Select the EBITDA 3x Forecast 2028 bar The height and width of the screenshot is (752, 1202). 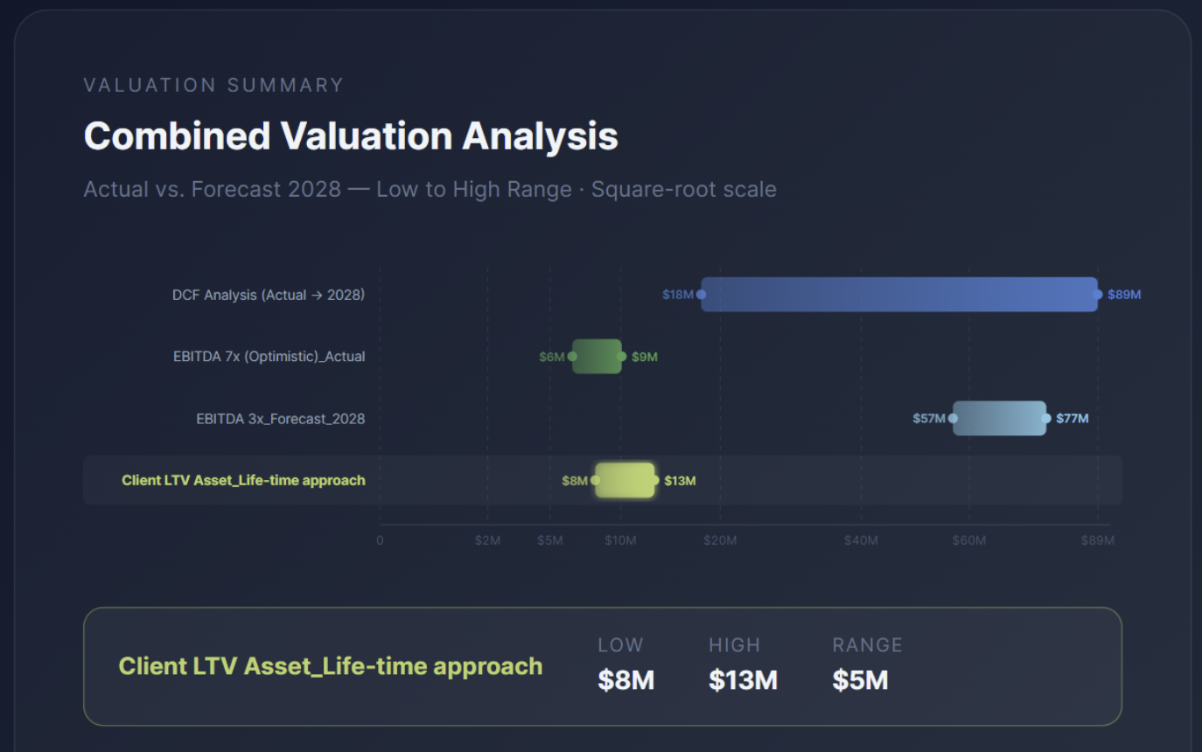point(999,419)
